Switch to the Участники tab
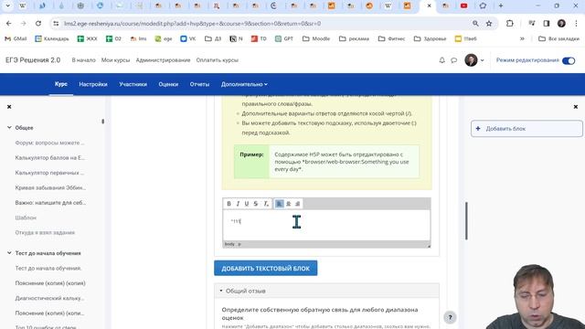Viewport: 585px width, 329px height. click(x=133, y=84)
